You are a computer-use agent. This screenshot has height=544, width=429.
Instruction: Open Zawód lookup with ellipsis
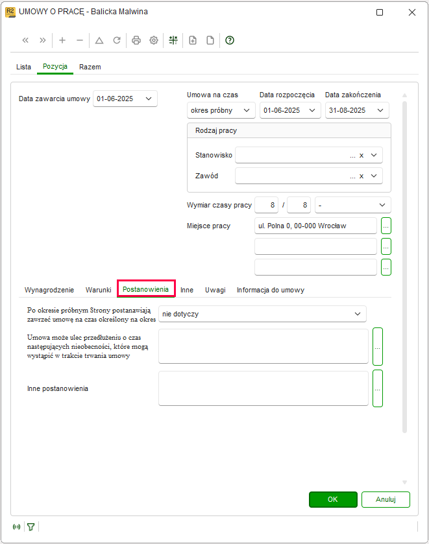[352, 176]
